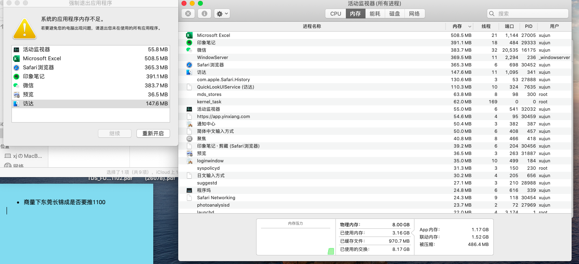Sort processes by 进程名称 column
579x264 pixels.
point(312,26)
